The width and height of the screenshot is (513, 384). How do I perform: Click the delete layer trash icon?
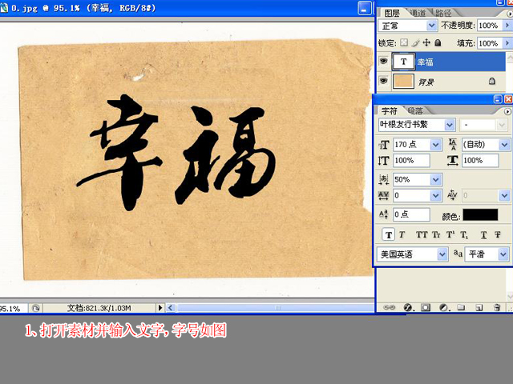coord(497,307)
